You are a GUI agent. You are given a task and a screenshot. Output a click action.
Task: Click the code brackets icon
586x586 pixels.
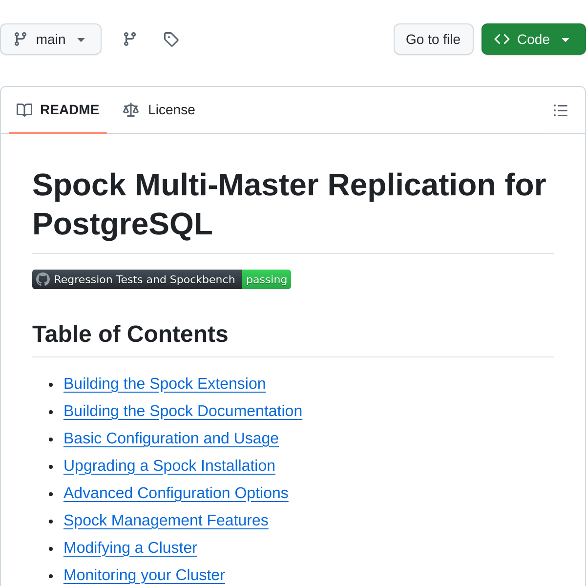(x=502, y=39)
